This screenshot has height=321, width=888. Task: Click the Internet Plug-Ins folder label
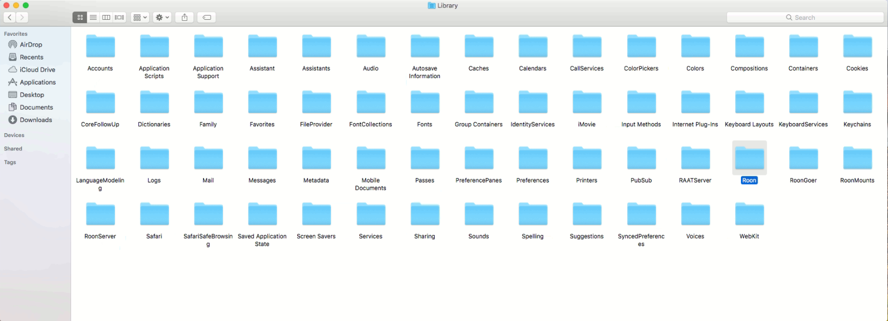click(x=696, y=124)
